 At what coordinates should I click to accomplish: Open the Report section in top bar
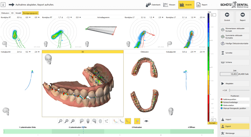[202, 5]
